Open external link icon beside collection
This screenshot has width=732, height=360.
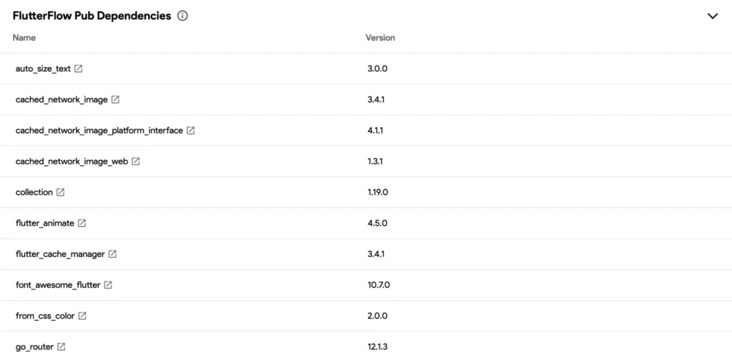(x=61, y=192)
